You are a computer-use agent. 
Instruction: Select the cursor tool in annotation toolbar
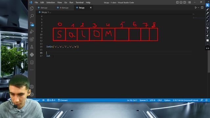coord(207,5)
